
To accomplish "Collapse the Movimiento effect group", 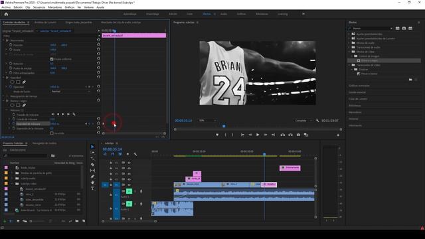I will 3,40.
